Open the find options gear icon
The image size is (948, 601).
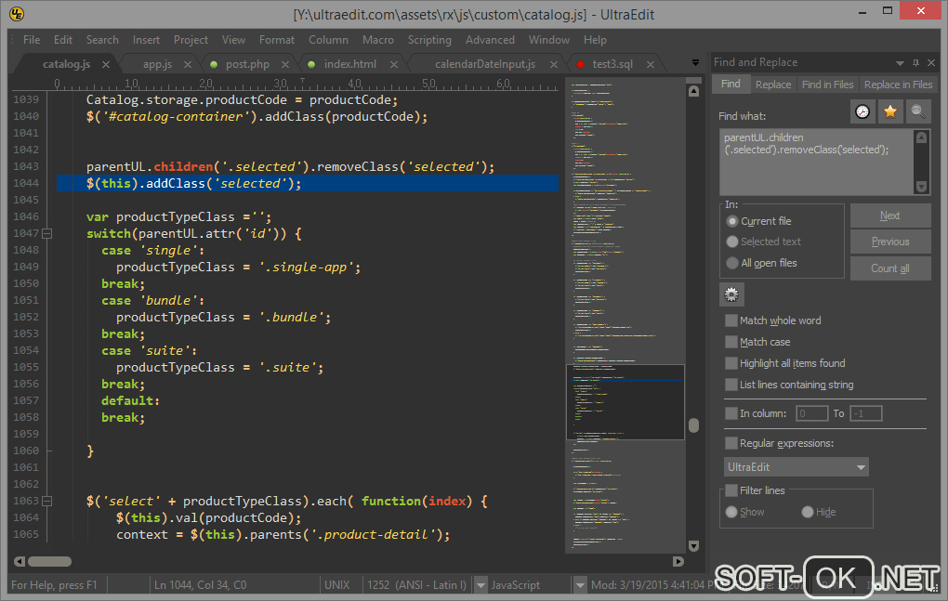tap(731, 294)
